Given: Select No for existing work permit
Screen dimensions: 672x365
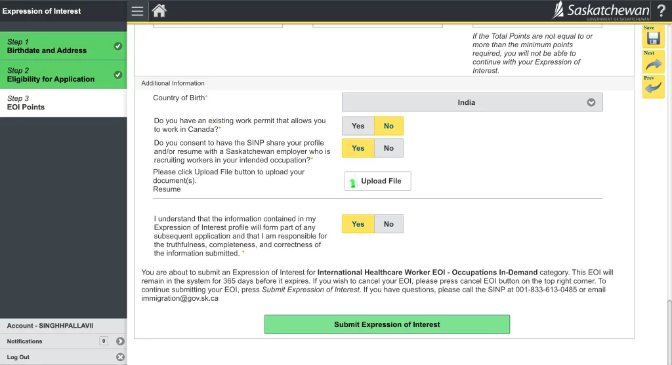Looking at the screenshot, I should click(x=388, y=126).
